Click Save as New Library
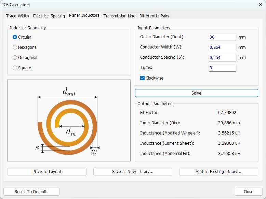Image resolution: width=266 pixels, height=199 pixels. [133, 172]
